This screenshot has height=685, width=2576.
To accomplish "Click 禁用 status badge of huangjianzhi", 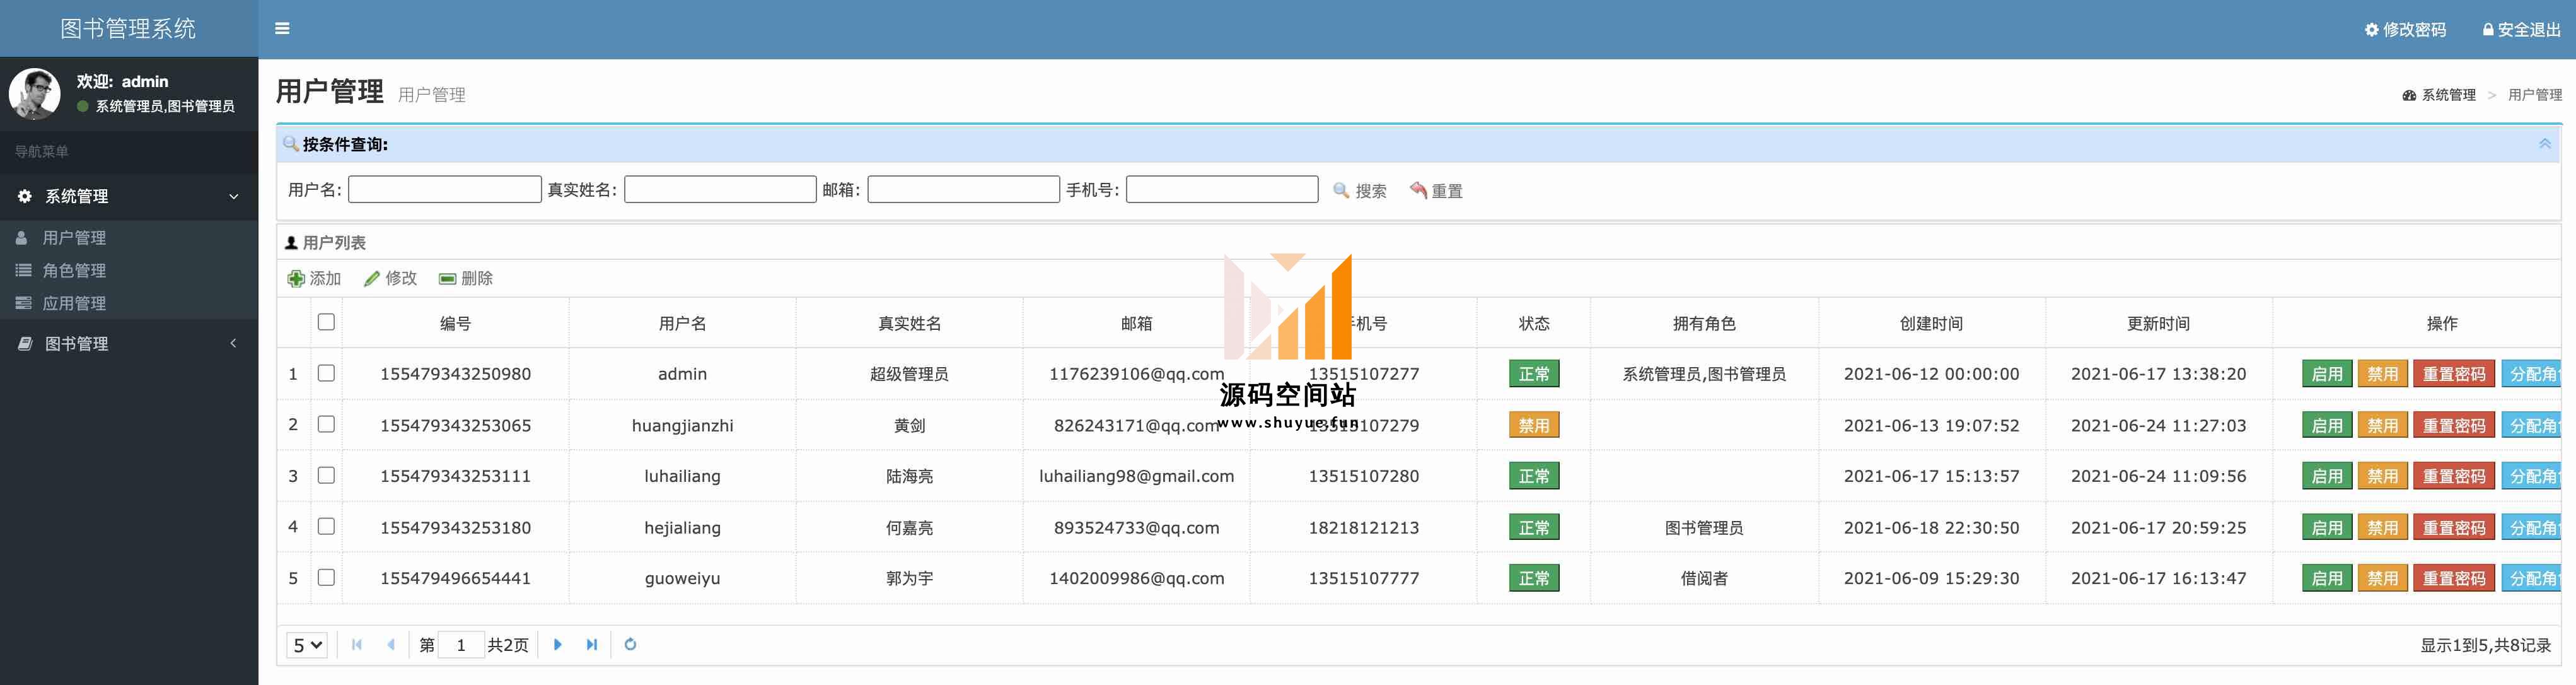I will click(x=1534, y=425).
